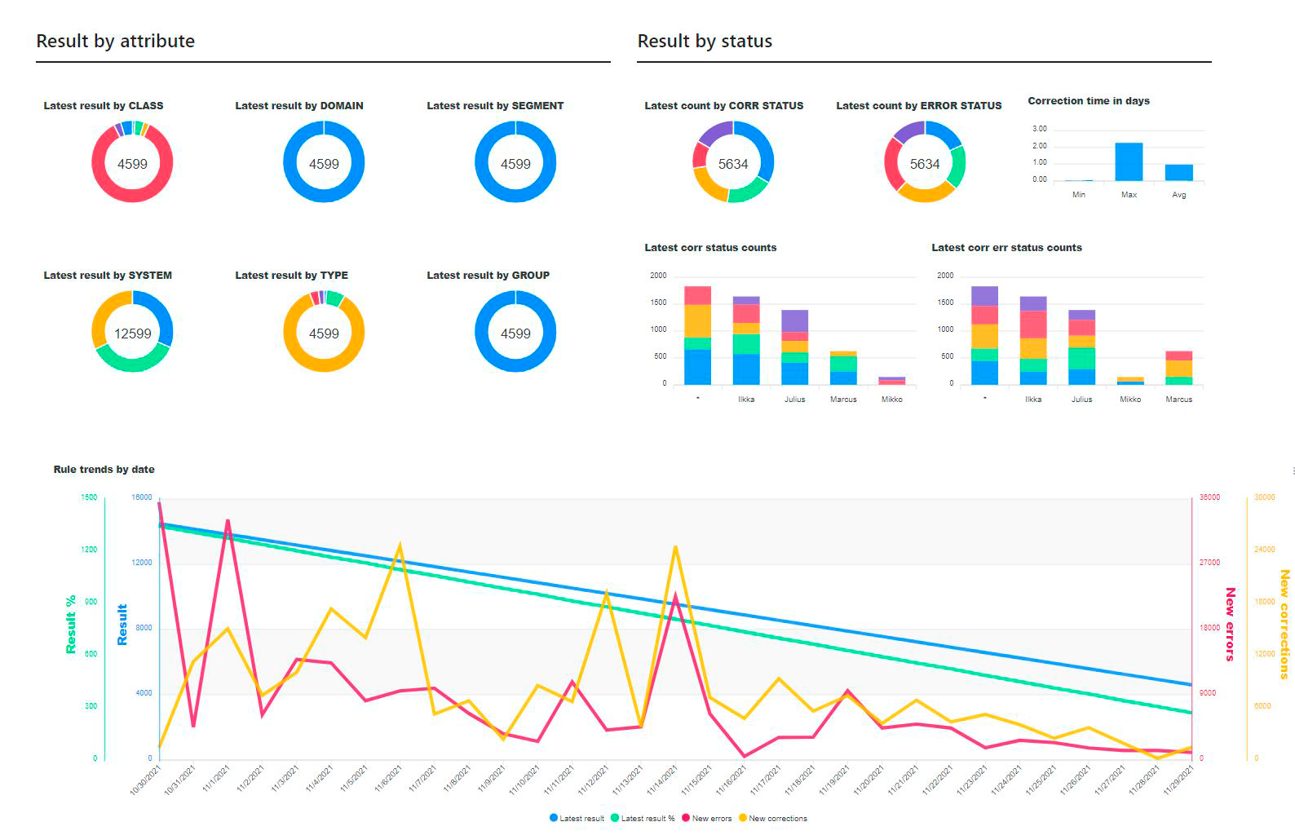Click the Max bar in Correction time chart
1295x835 pixels.
coord(1129,161)
